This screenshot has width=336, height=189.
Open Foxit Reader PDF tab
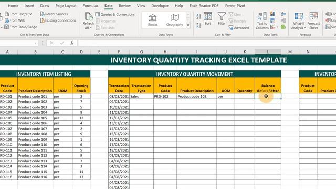pos(204,6)
